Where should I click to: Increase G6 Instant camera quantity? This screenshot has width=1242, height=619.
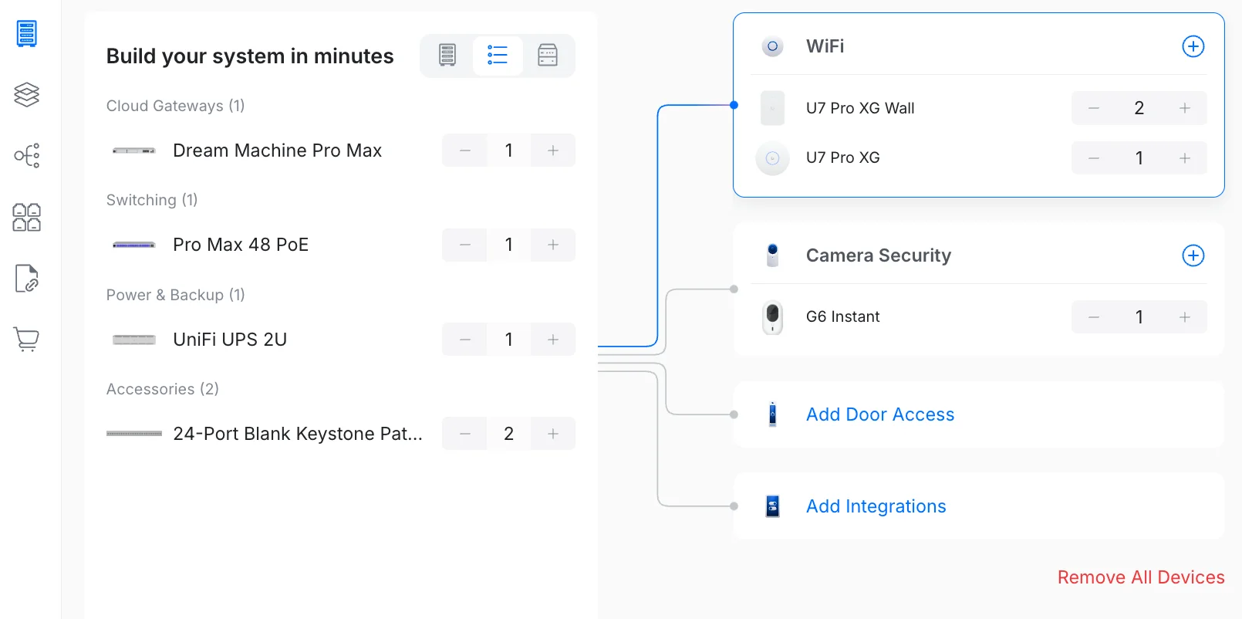click(x=1185, y=317)
